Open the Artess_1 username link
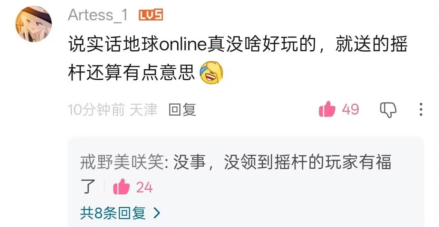The width and height of the screenshot is (439, 227). [98, 15]
